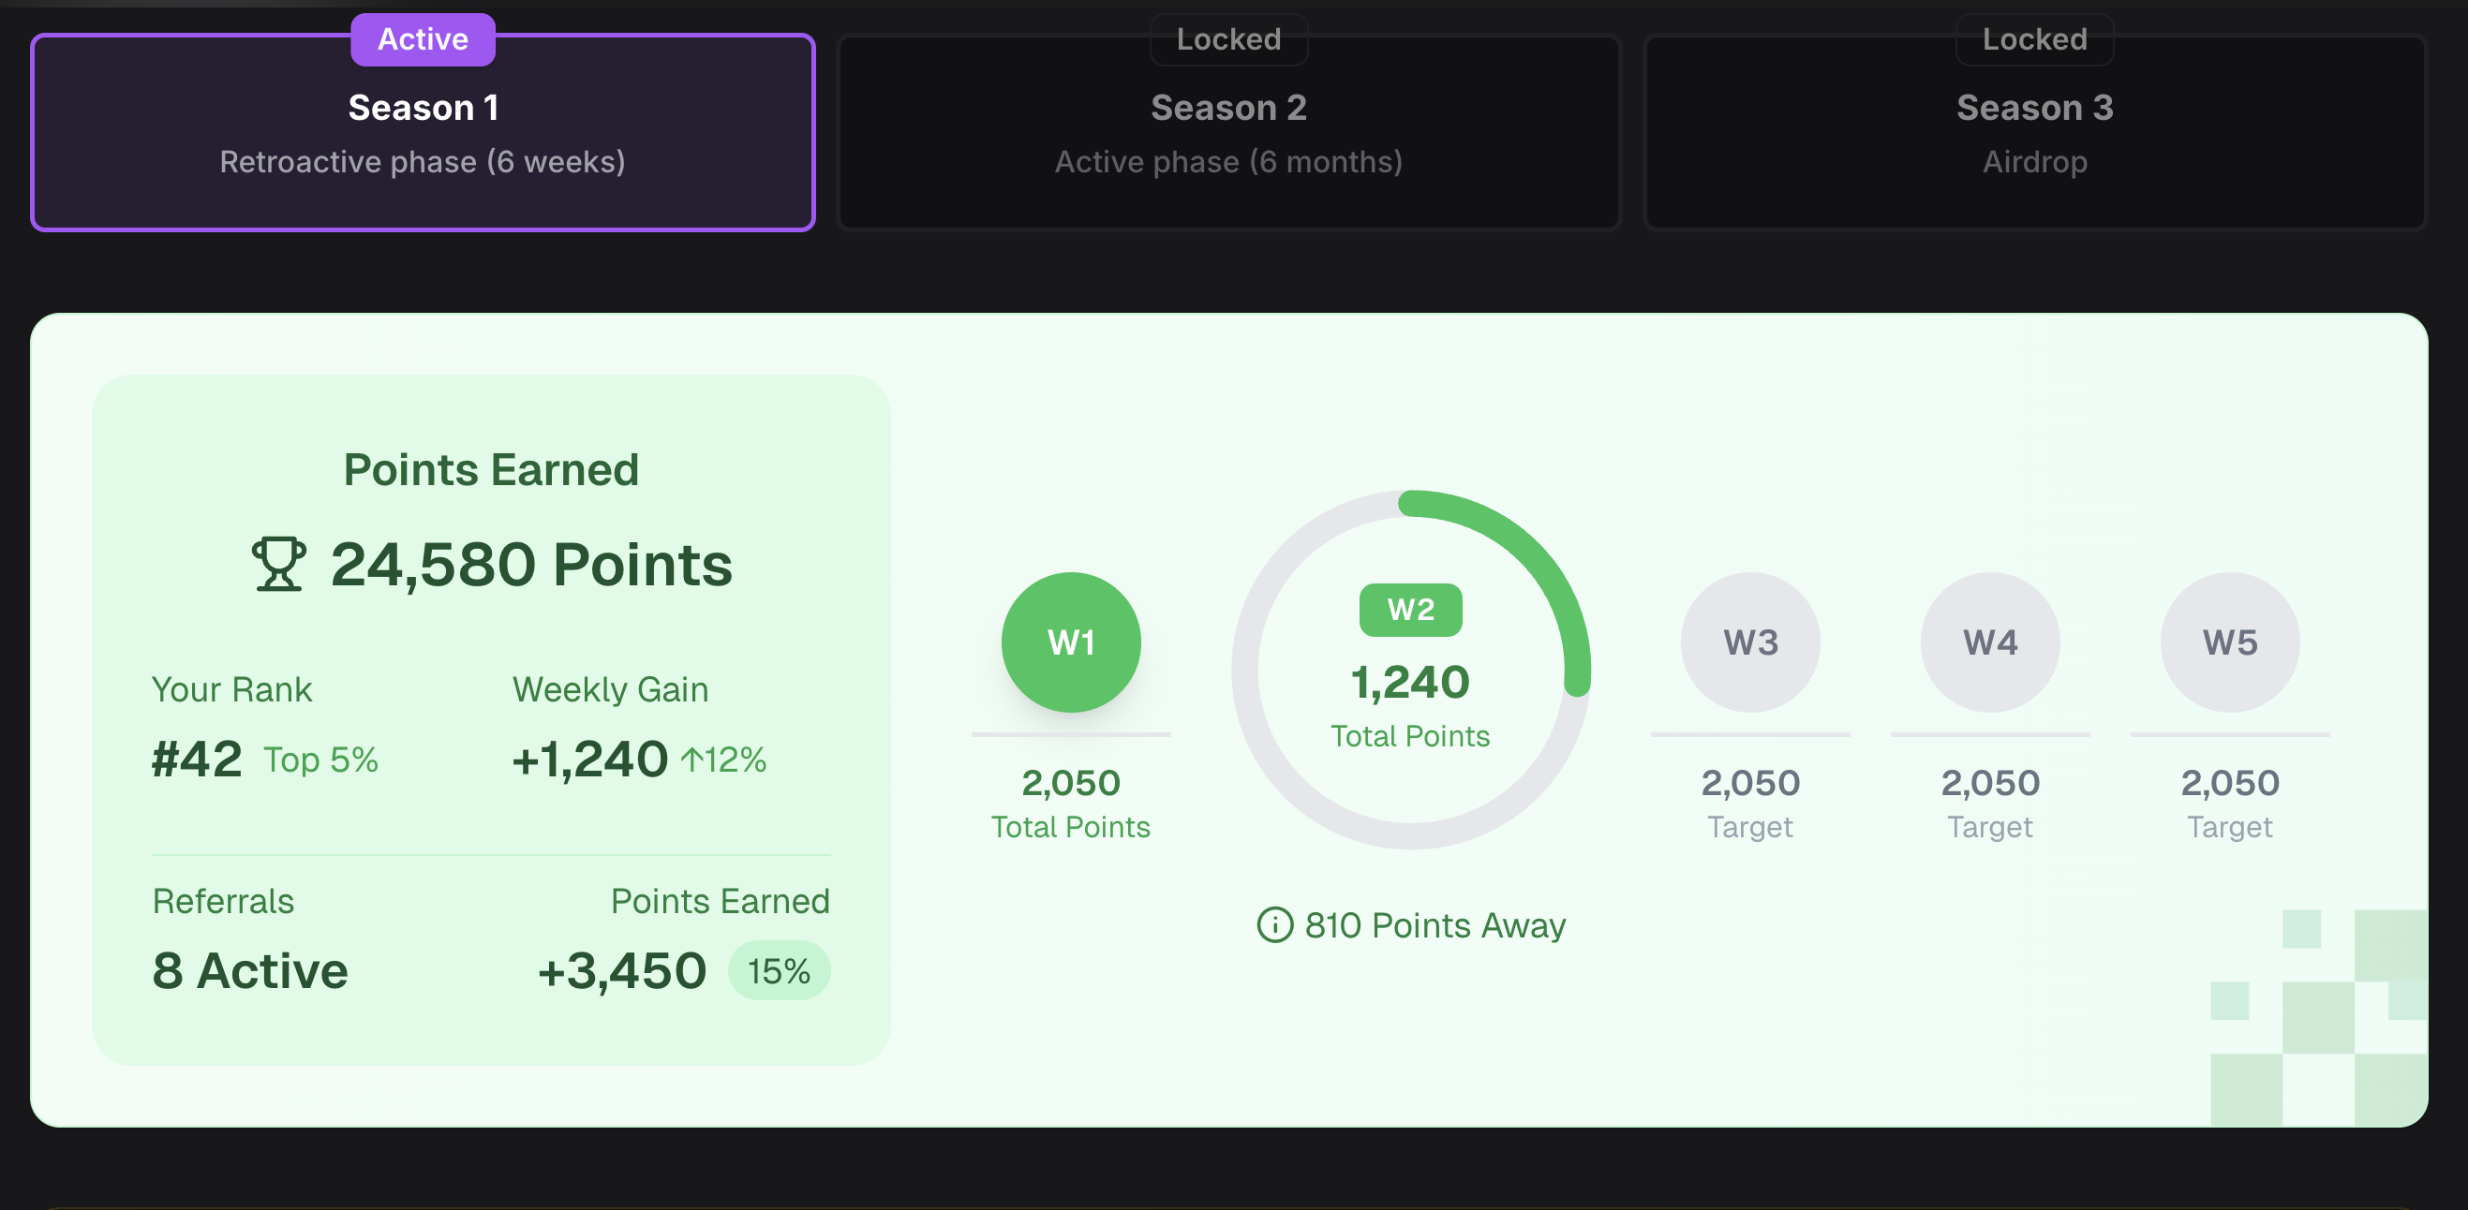Click the trophy icon beside 24,580 Points
Screen dimensions: 2468x1210
pos(279,564)
